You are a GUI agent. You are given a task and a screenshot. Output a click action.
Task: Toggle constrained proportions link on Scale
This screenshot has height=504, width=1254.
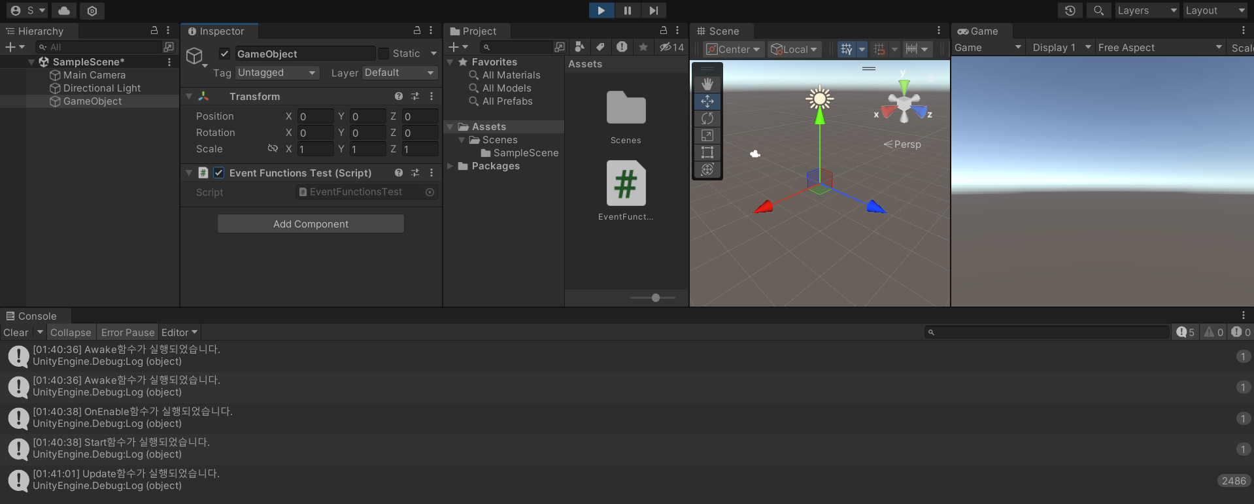pyautogui.click(x=273, y=149)
